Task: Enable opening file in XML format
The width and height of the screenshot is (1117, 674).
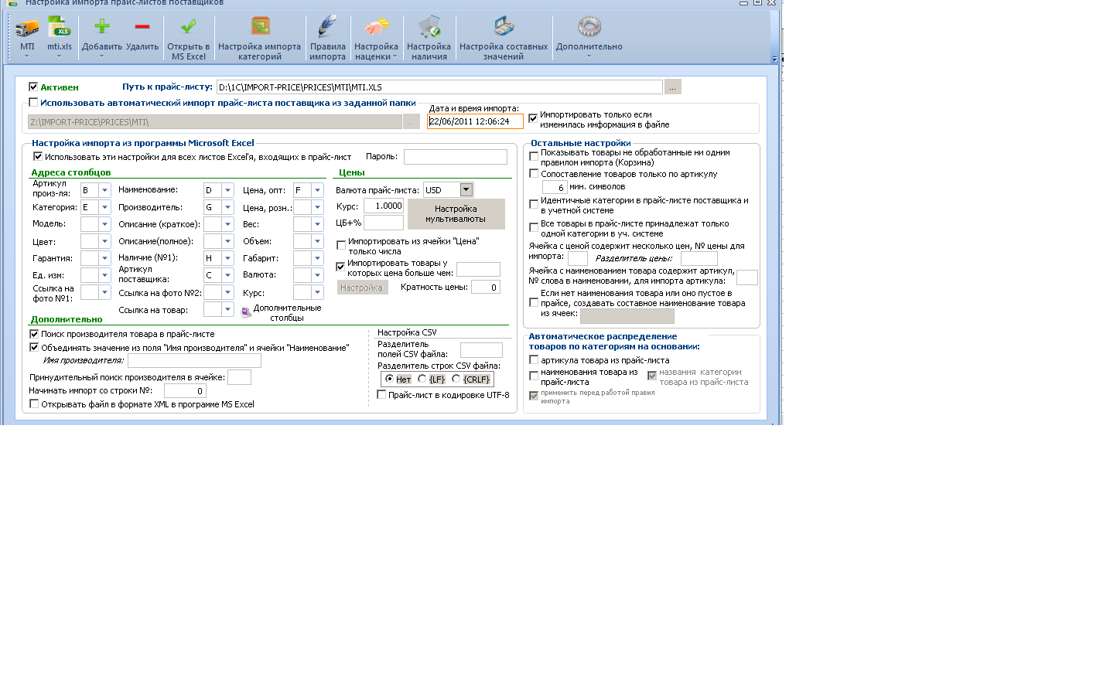Action: coord(34,404)
